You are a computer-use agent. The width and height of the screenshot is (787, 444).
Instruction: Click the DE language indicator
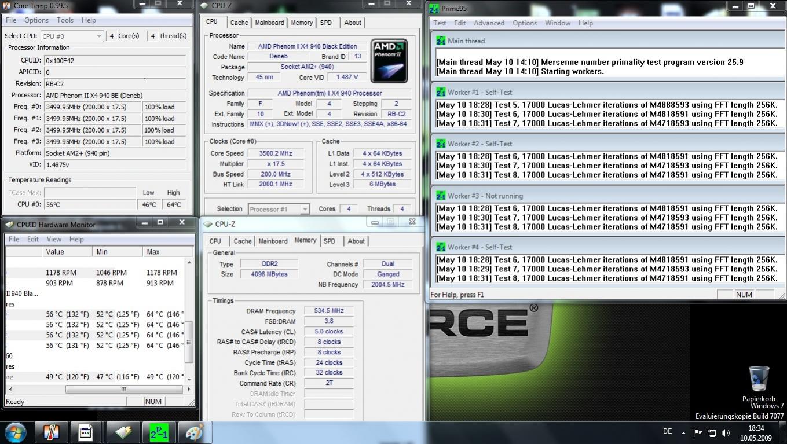667,431
